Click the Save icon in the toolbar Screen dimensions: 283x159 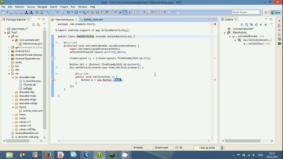pyautogui.click(x=11, y=12)
